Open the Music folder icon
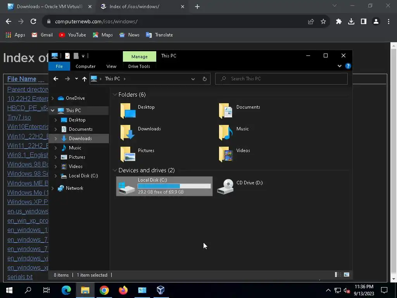The image size is (397, 298). 226,132
